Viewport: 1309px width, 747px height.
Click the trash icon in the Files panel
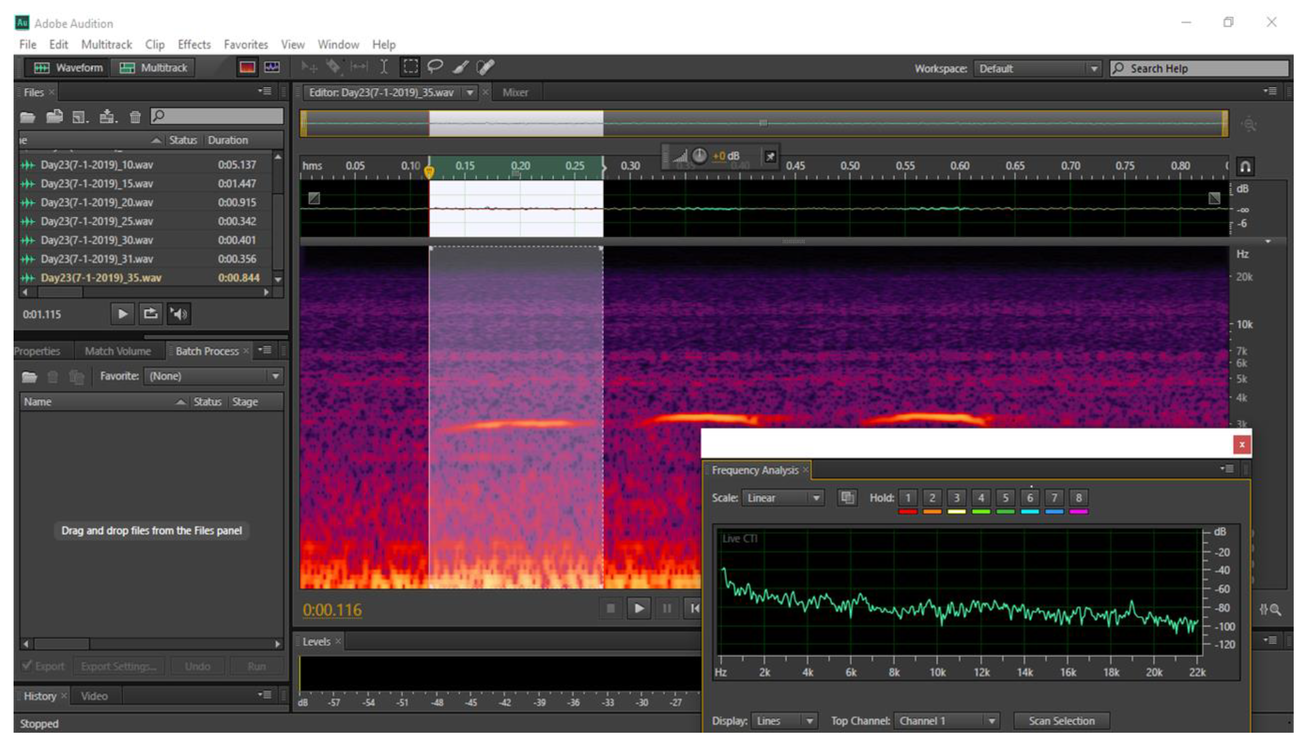point(135,118)
